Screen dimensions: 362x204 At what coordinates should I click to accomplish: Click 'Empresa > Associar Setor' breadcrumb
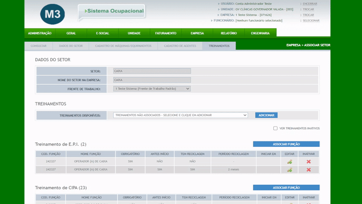click(x=308, y=45)
